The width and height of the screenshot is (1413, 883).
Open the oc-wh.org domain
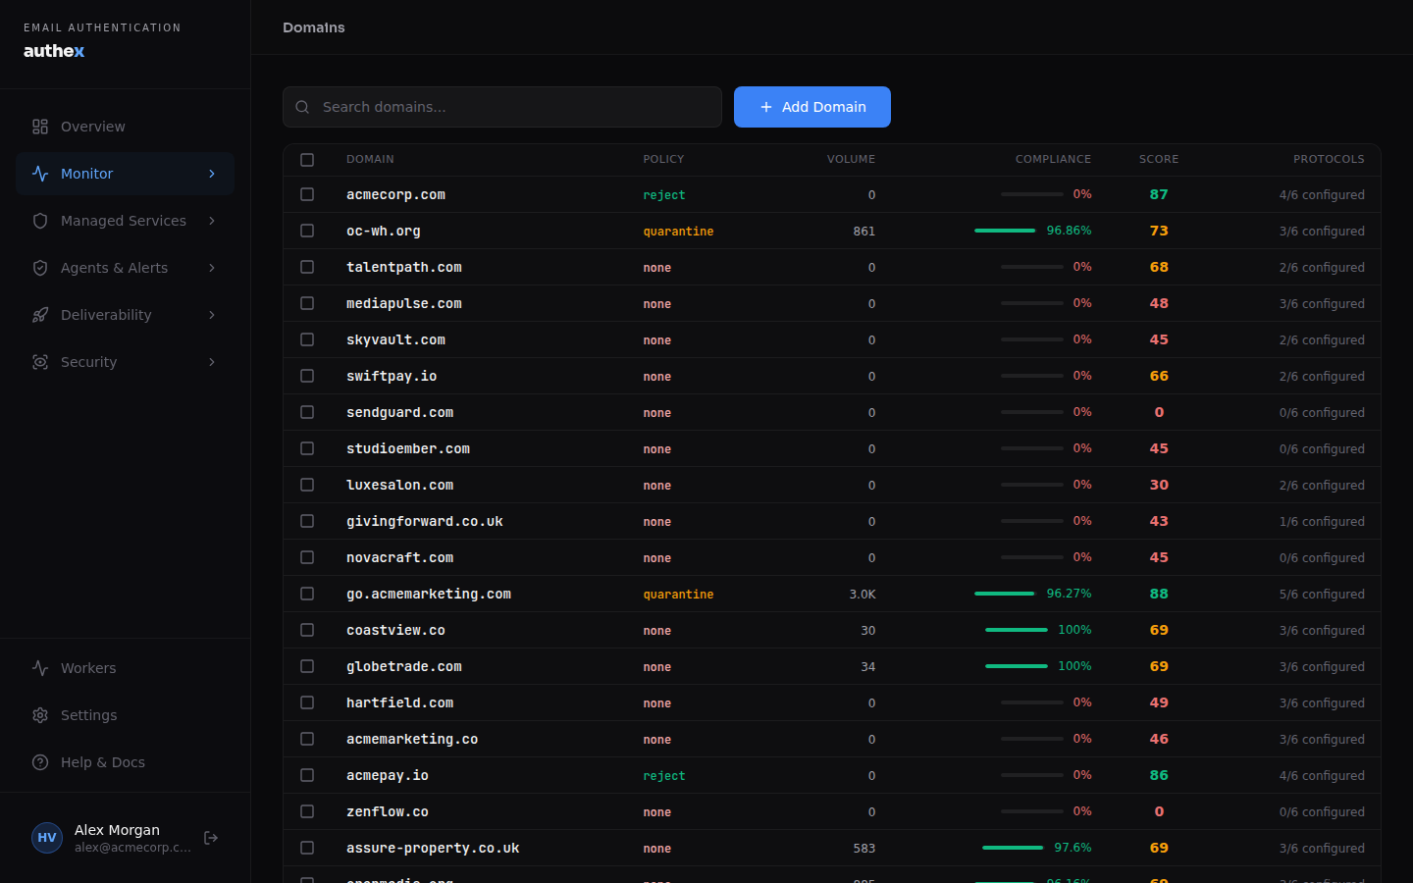coord(383,231)
